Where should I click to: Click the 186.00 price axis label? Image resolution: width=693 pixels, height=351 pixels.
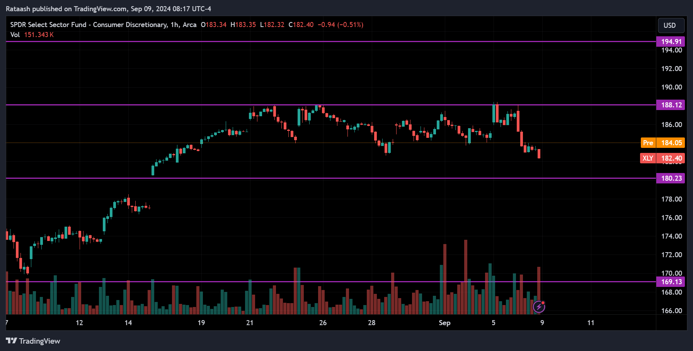click(672, 125)
